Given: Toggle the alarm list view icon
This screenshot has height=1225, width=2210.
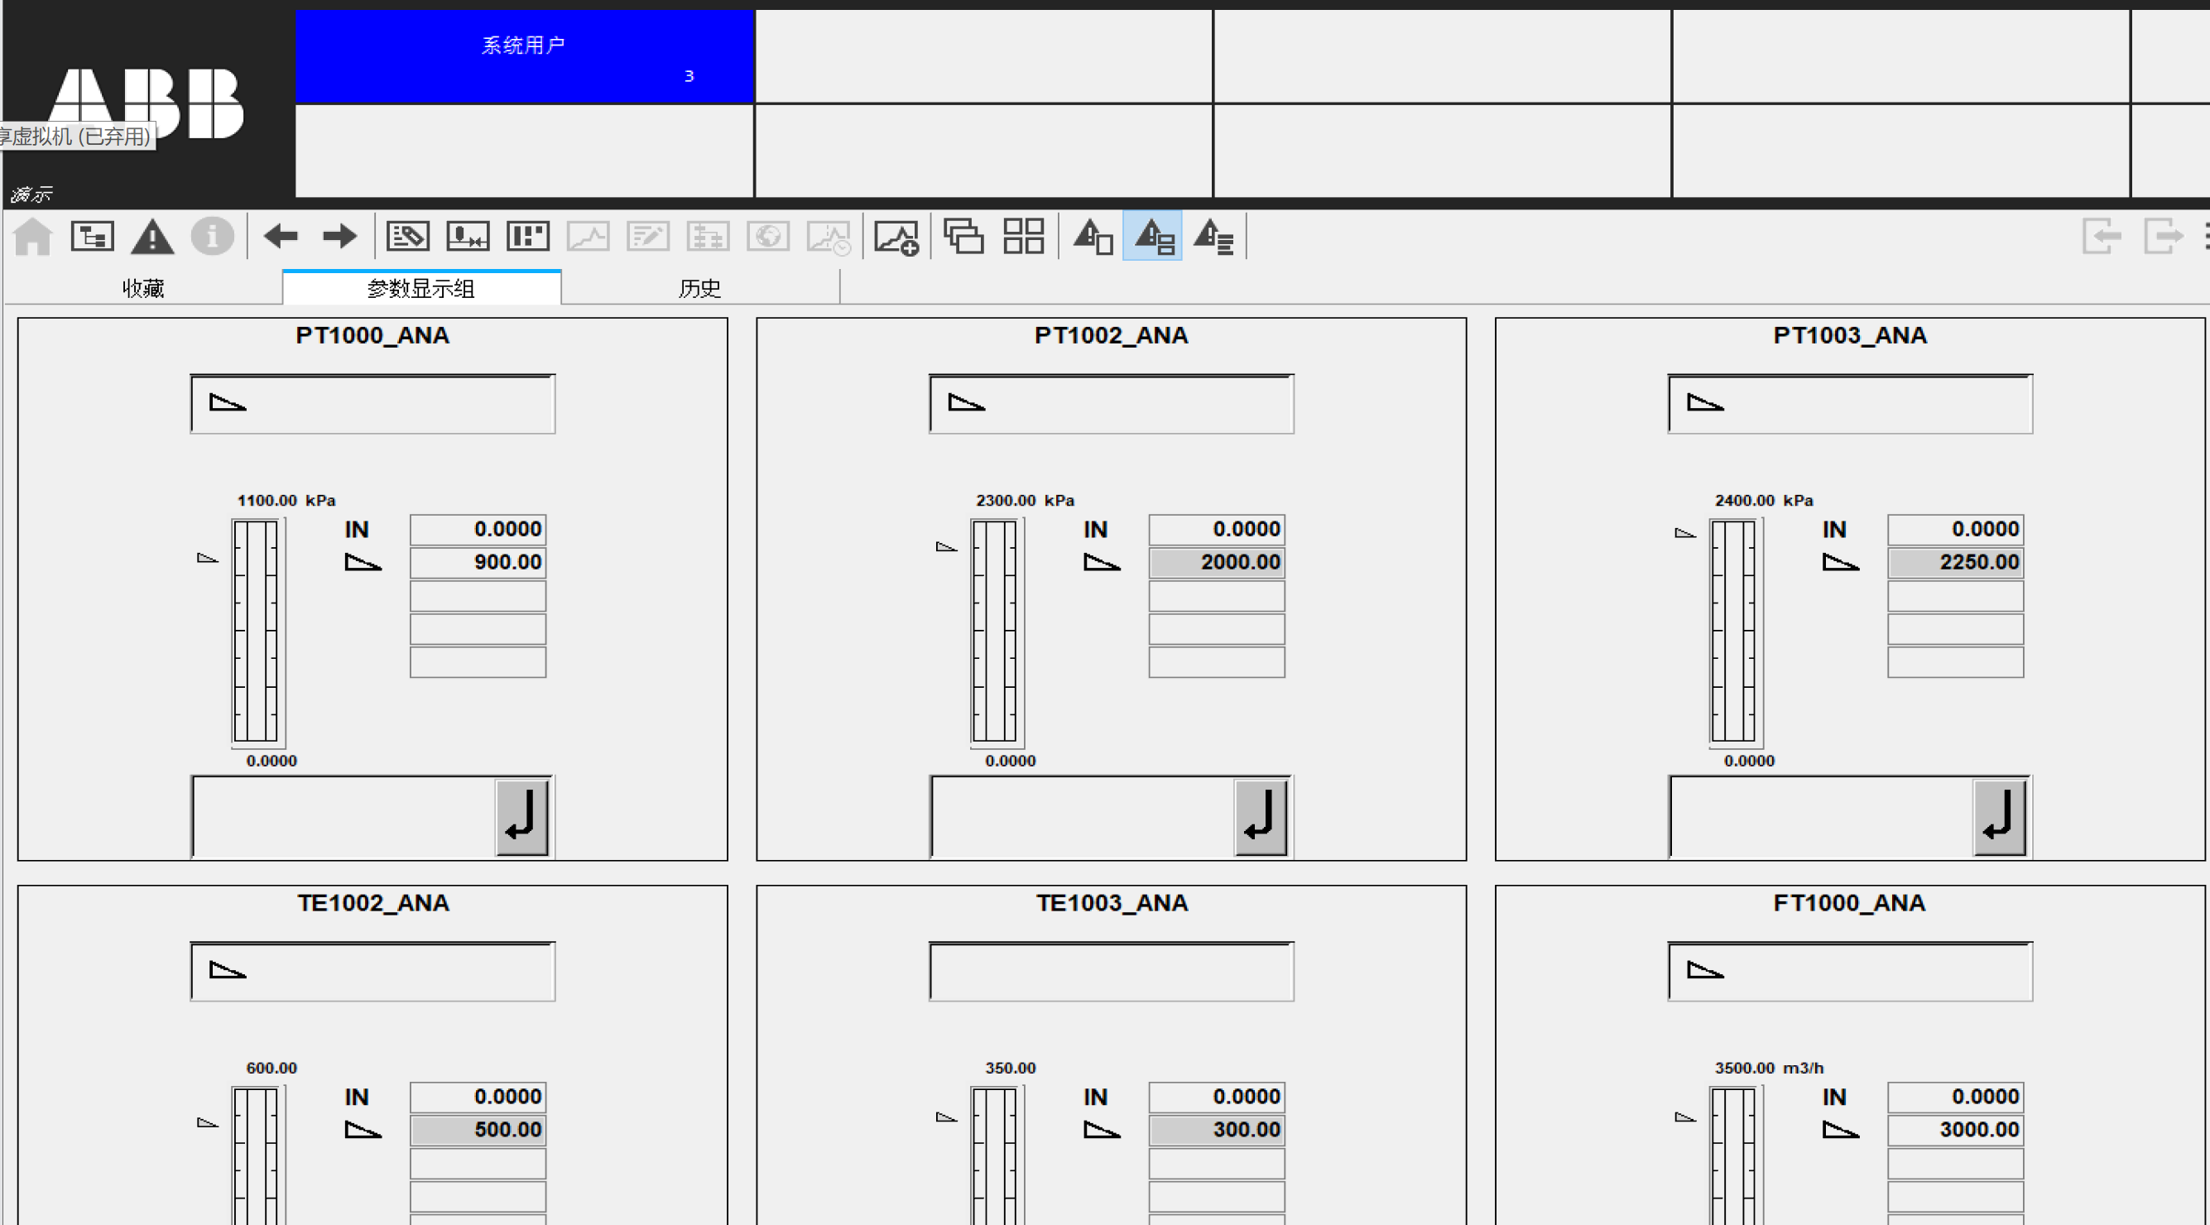Looking at the screenshot, I should coord(1213,236).
